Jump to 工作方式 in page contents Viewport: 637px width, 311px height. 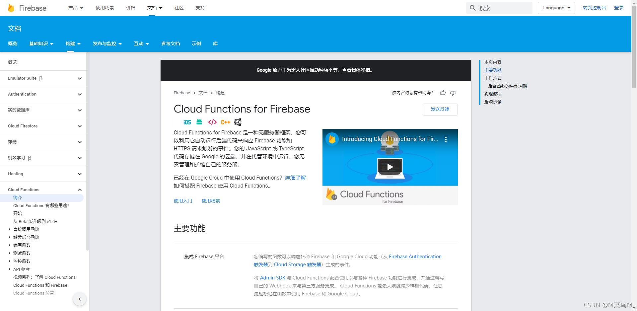click(493, 78)
